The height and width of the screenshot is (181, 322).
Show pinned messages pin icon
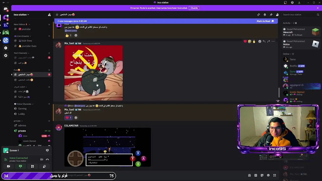tap(271, 15)
